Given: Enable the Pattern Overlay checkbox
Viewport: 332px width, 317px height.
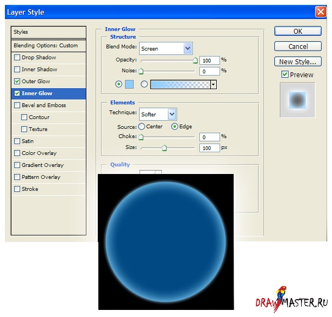Looking at the screenshot, I should click(17, 177).
